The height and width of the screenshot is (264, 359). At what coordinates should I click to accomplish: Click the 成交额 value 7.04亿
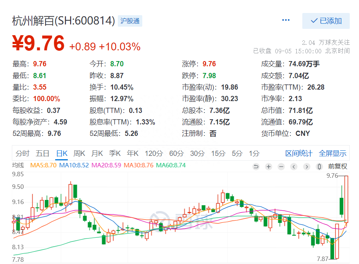pyautogui.click(x=299, y=76)
